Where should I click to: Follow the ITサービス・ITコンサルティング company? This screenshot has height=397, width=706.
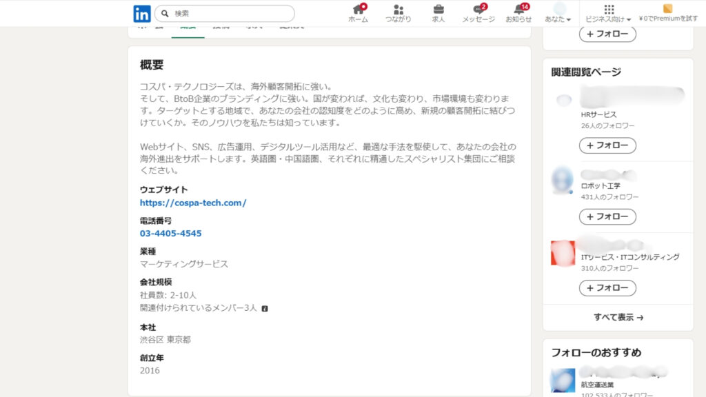point(607,287)
